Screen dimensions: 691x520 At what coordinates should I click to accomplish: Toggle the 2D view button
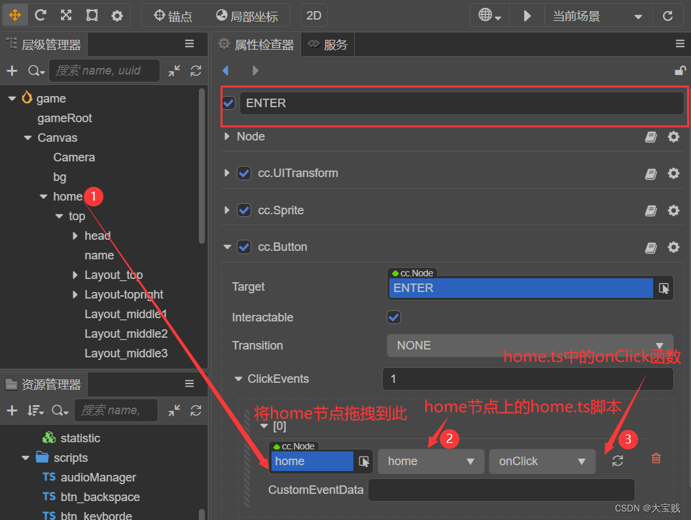pyautogui.click(x=314, y=16)
